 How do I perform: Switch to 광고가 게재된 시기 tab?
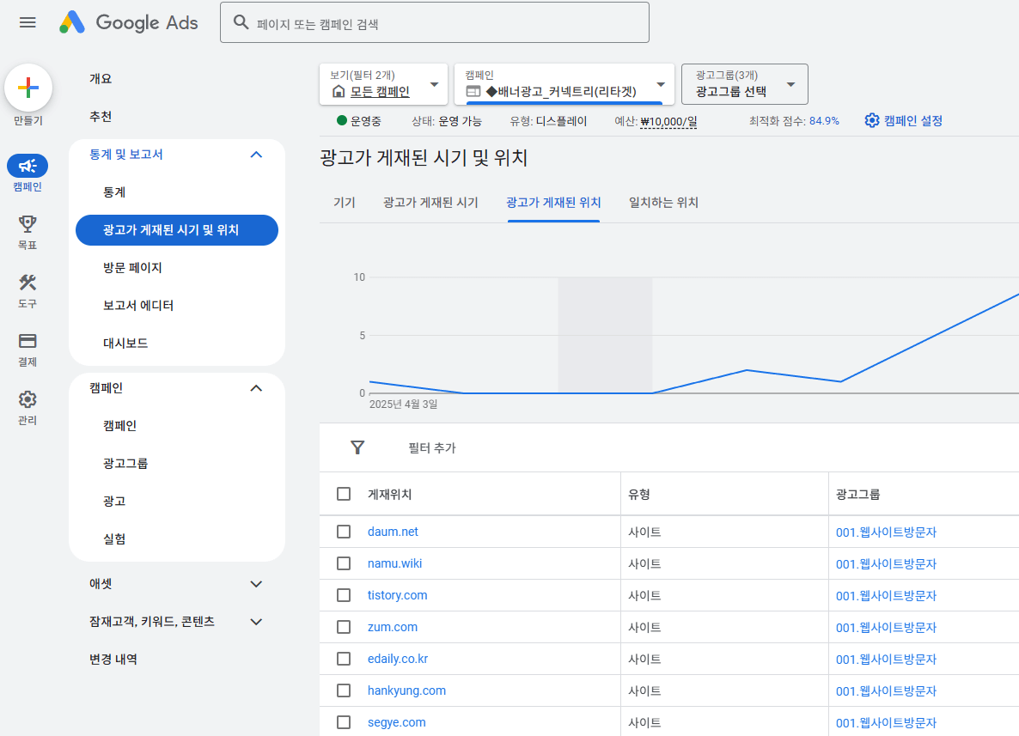tap(430, 203)
